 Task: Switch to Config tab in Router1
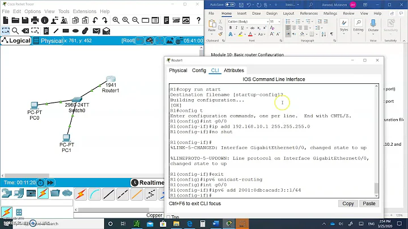click(199, 70)
